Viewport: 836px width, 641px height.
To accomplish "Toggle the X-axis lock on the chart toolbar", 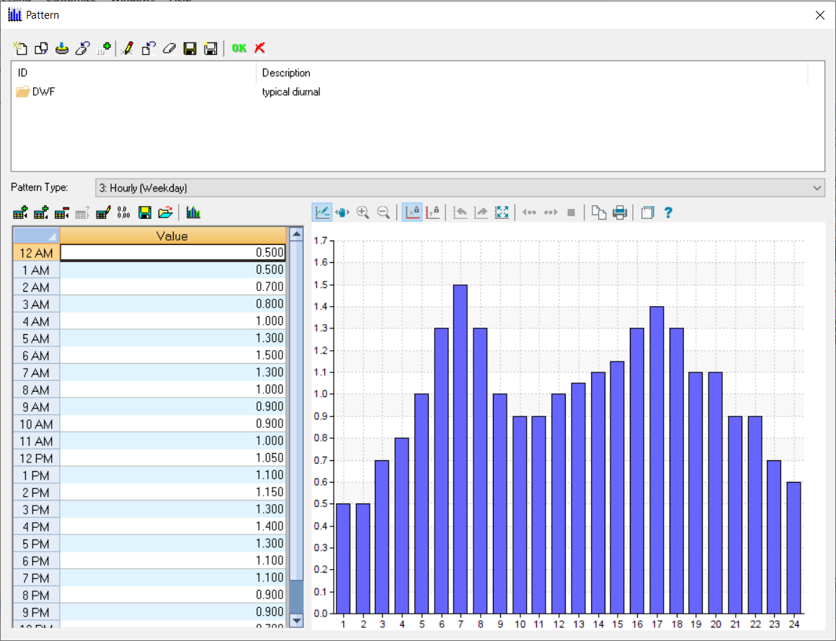I will coord(412,212).
